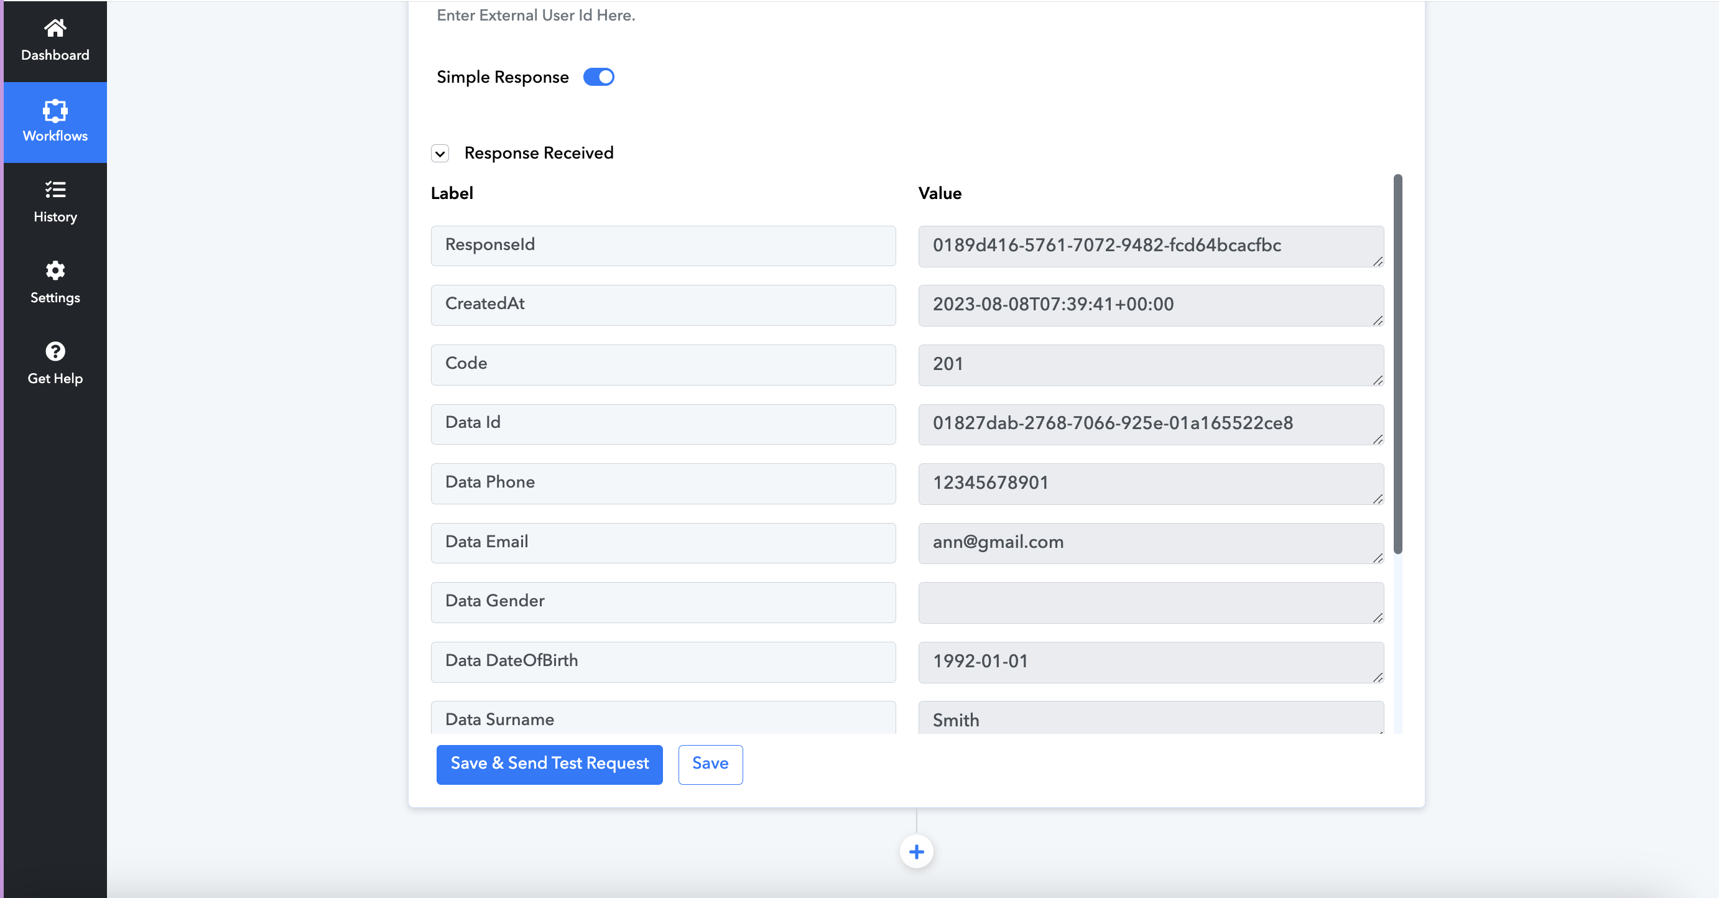This screenshot has height=898, width=1719.
Task: Click the Code label field
Action: 662,364
